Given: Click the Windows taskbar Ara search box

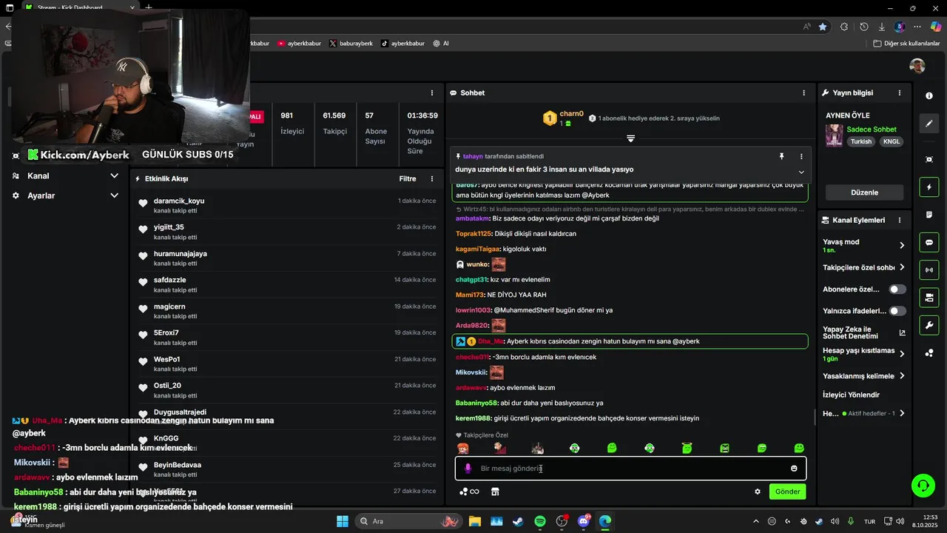Looking at the screenshot, I should pyautogui.click(x=408, y=521).
